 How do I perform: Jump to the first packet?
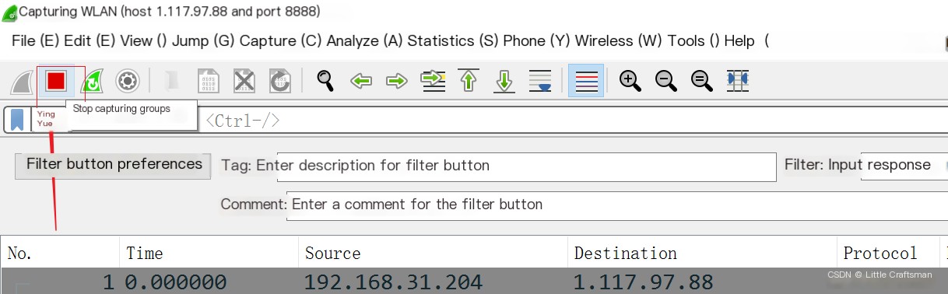point(469,80)
